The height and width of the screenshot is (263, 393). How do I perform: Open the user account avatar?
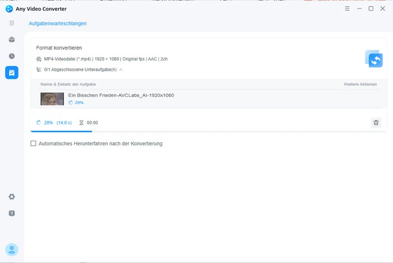coord(12,250)
